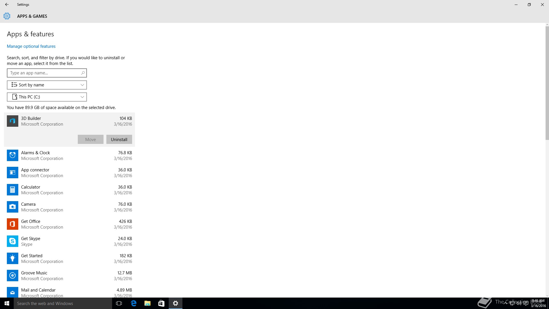This screenshot has height=309, width=549.
Task: Click the Groove Music app icon
Action: pos(13,276)
